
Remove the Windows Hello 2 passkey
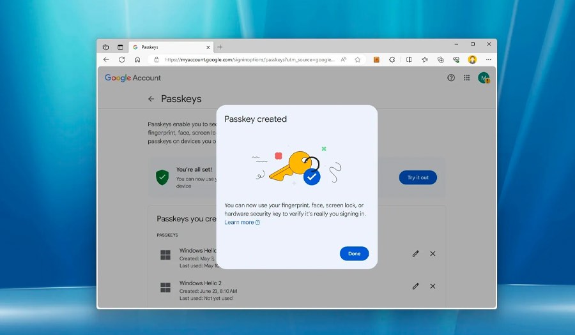point(433,286)
